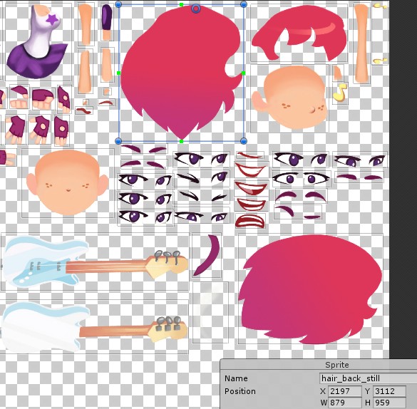Click the Position Y field showing 3112
The width and height of the screenshot is (417, 409).
(x=389, y=391)
